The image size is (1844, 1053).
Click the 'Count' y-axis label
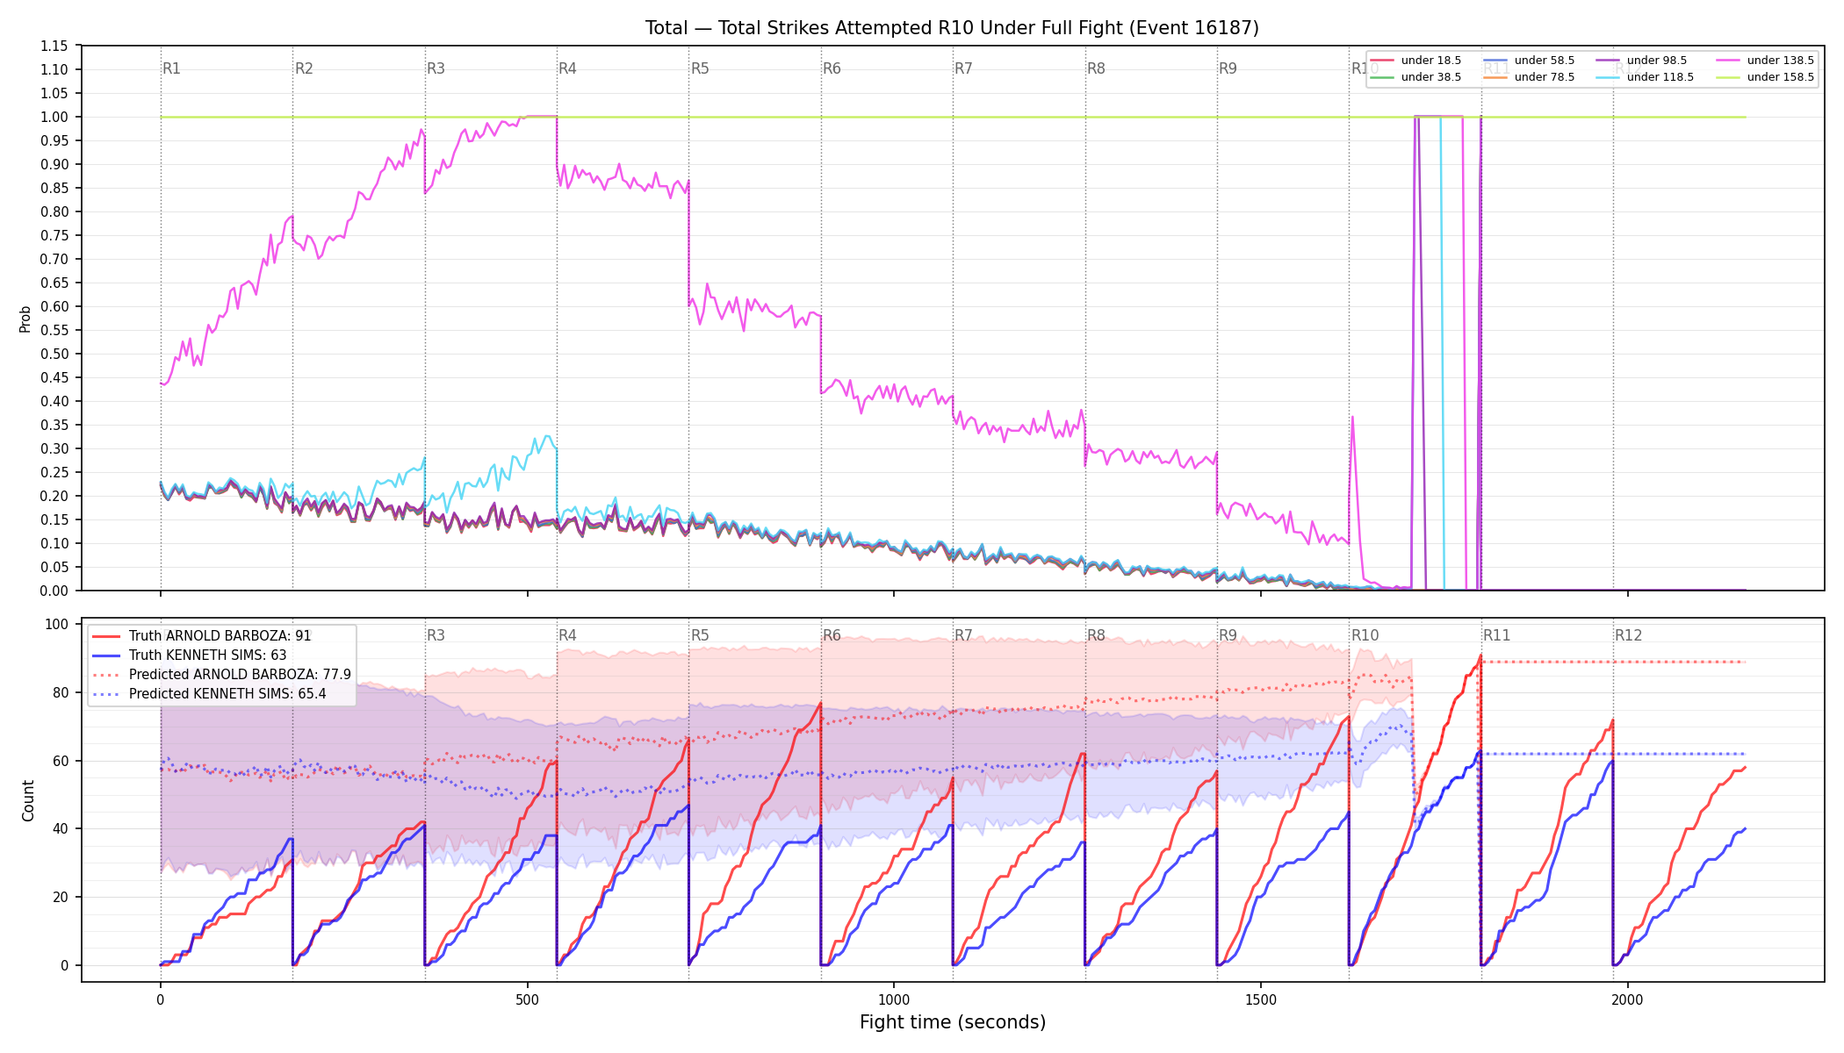28,800
